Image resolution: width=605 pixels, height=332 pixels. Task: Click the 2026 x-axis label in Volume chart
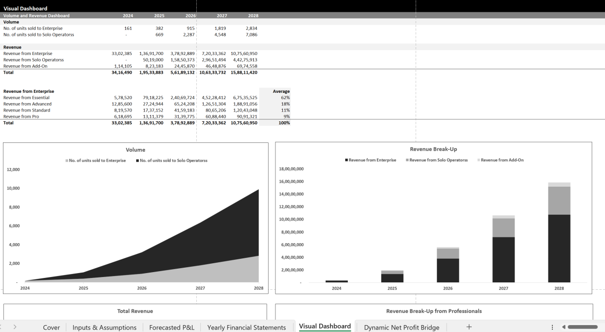[142, 288]
